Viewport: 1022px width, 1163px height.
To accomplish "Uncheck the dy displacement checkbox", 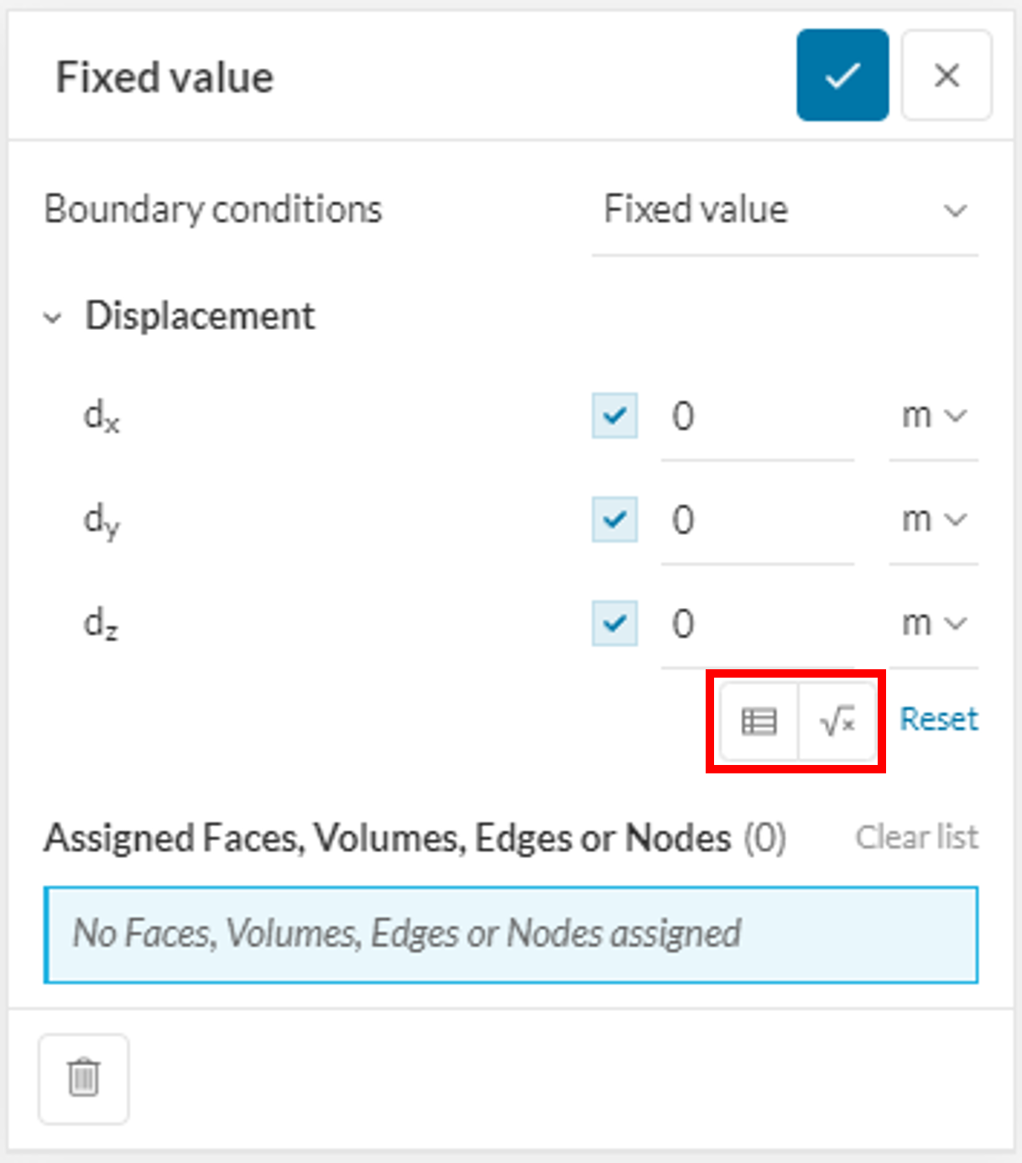I will [x=614, y=520].
